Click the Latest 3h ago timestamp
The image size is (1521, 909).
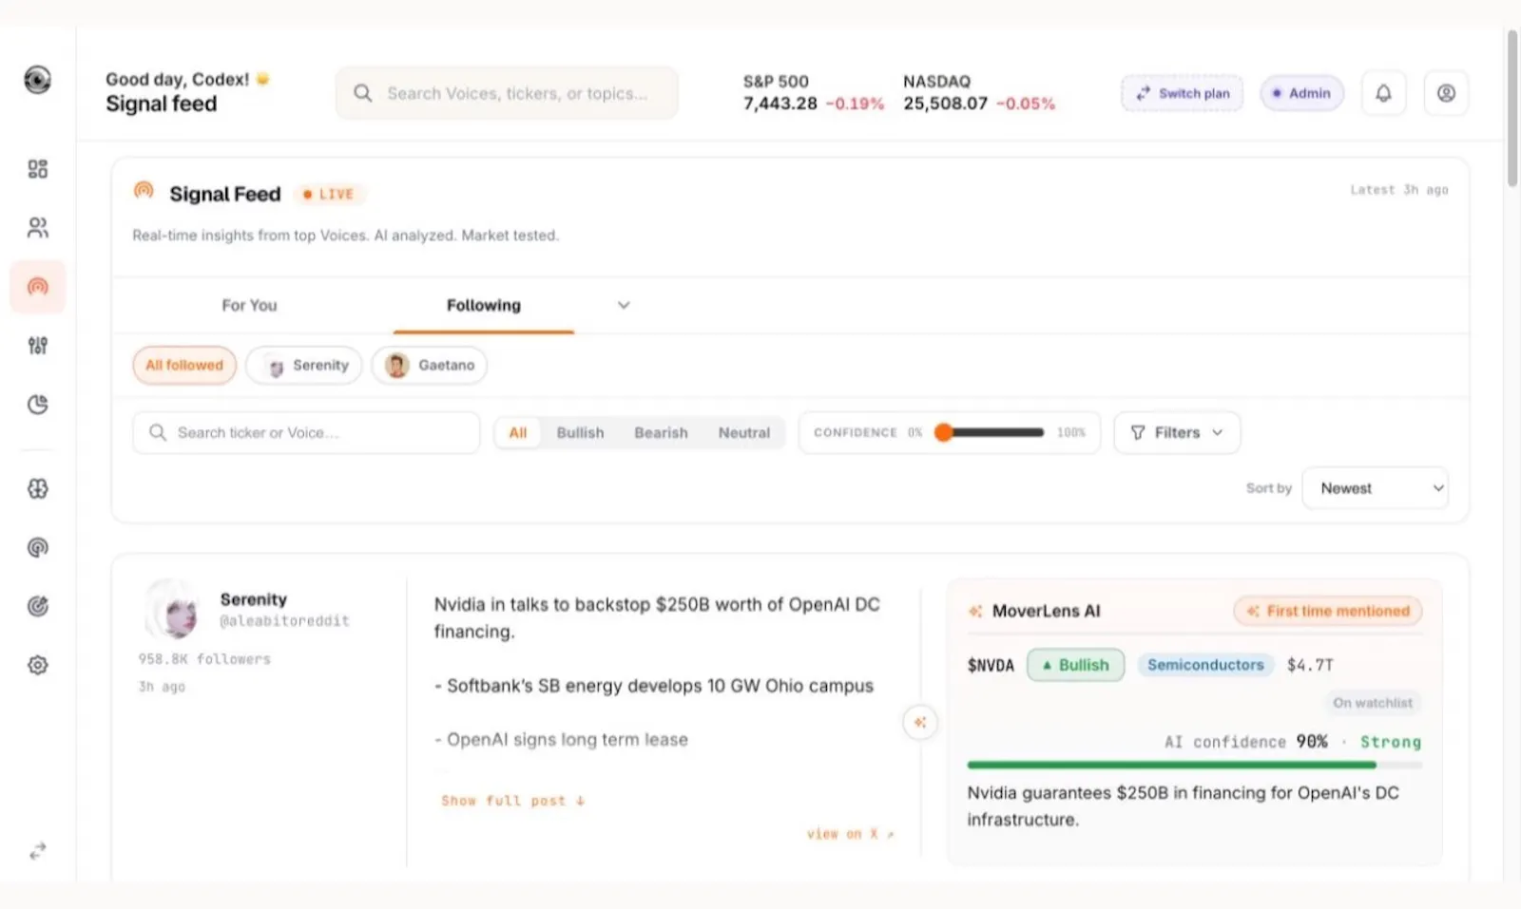1399,190
